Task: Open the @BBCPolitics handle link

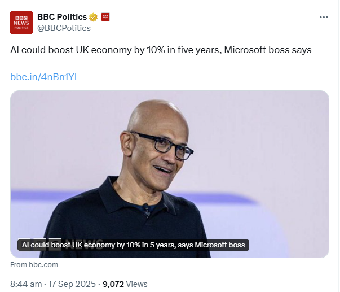Action: [64, 28]
